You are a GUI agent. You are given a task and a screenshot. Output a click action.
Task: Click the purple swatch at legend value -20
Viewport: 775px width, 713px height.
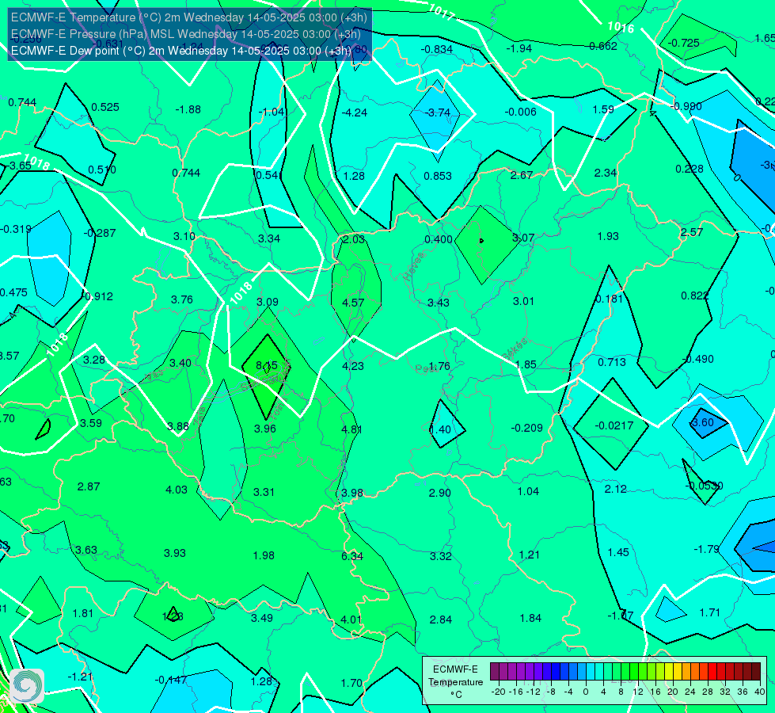click(495, 672)
